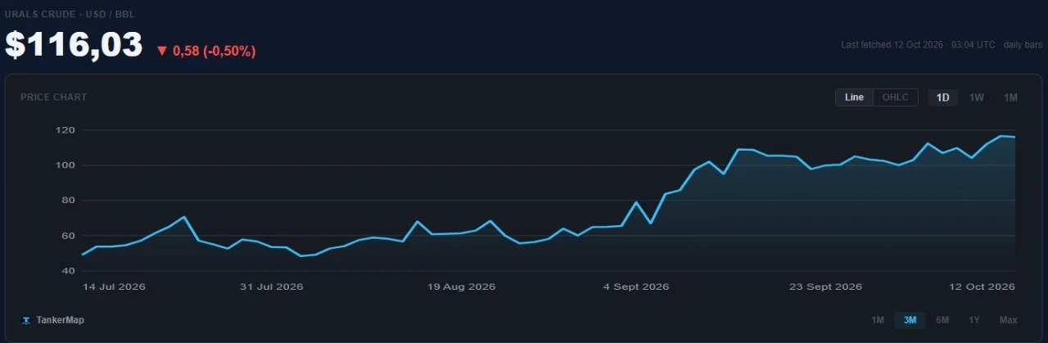Set chart range to 1M at bottom
This screenshot has width=1048, height=343.
click(878, 319)
